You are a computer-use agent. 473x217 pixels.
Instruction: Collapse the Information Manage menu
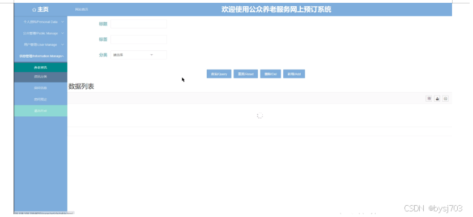[x=41, y=57]
